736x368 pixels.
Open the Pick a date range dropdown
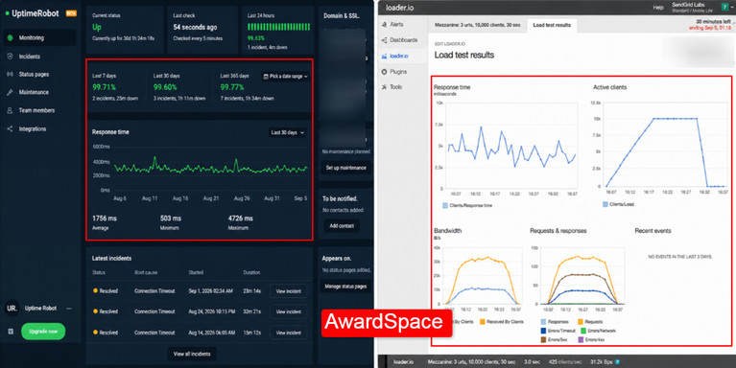[x=285, y=77]
